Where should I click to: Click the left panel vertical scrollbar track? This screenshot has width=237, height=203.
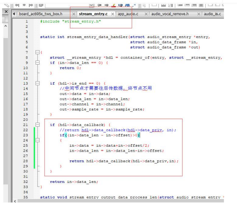(6, 111)
